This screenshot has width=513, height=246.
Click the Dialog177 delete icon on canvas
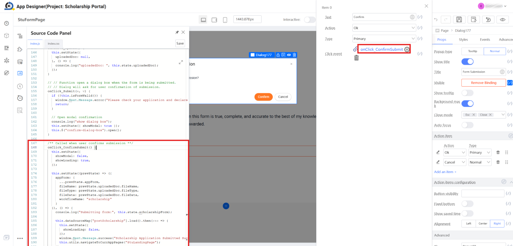click(294, 55)
